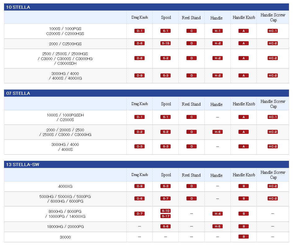Viewport: 293px width, 246px height.
Task: Click reel stand D in 2000 / C2500HGS row
Action: pos(191,43)
